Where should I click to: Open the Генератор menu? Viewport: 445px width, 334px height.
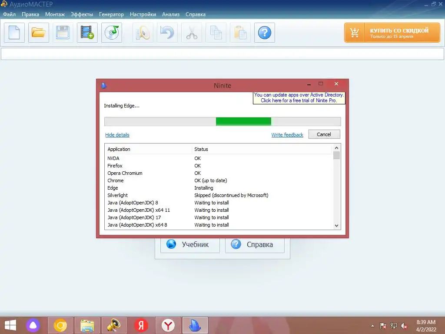[111, 14]
